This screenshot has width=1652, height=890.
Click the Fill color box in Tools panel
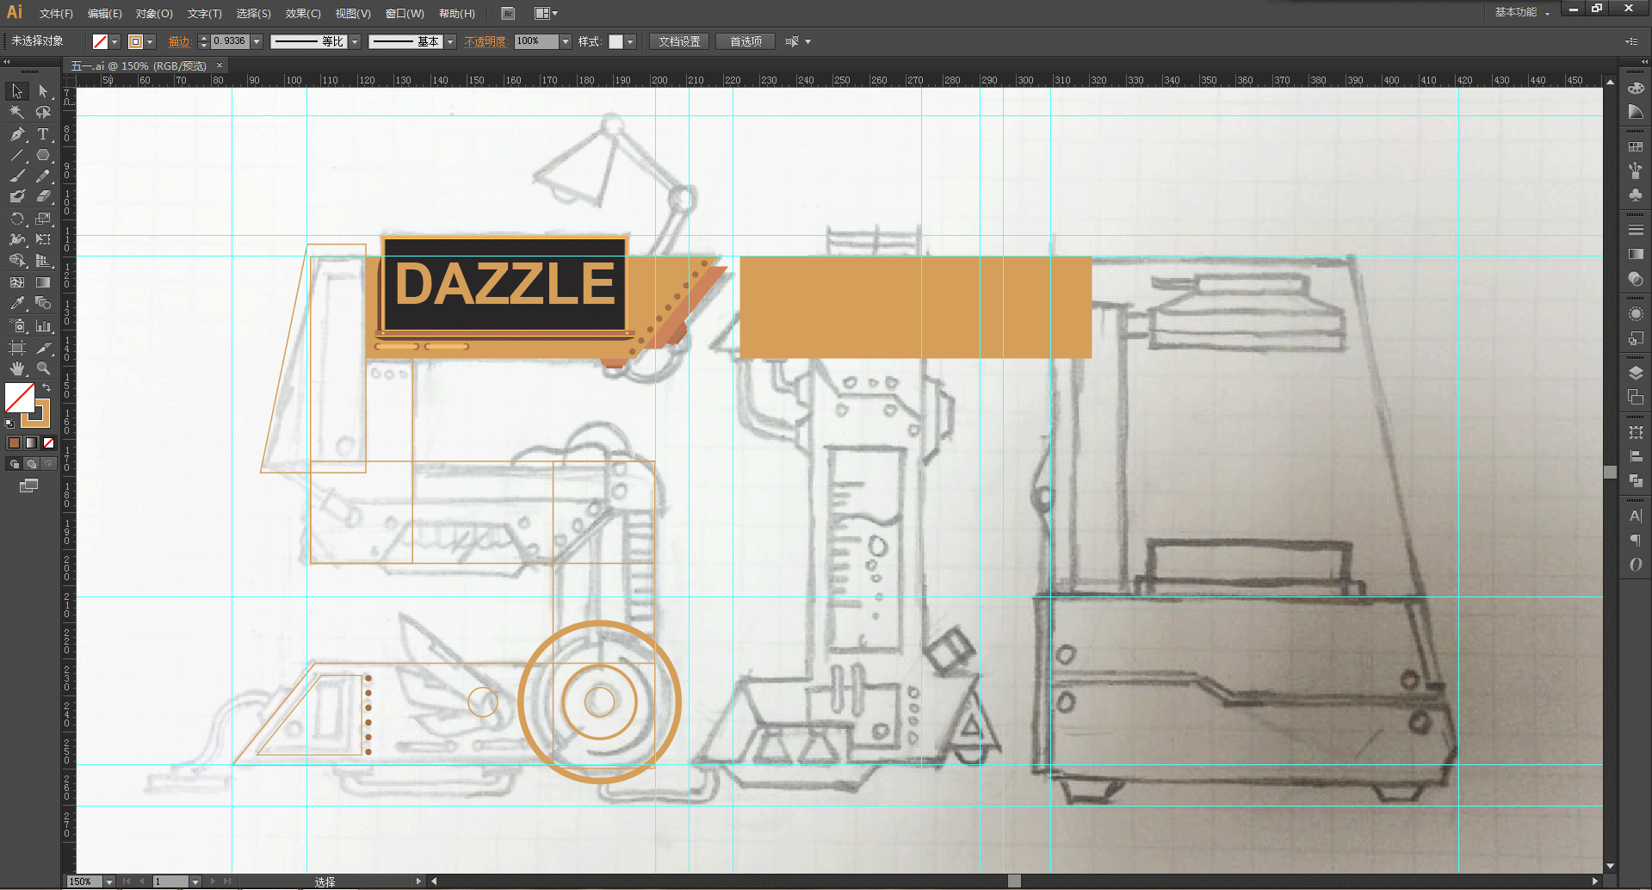tap(20, 399)
